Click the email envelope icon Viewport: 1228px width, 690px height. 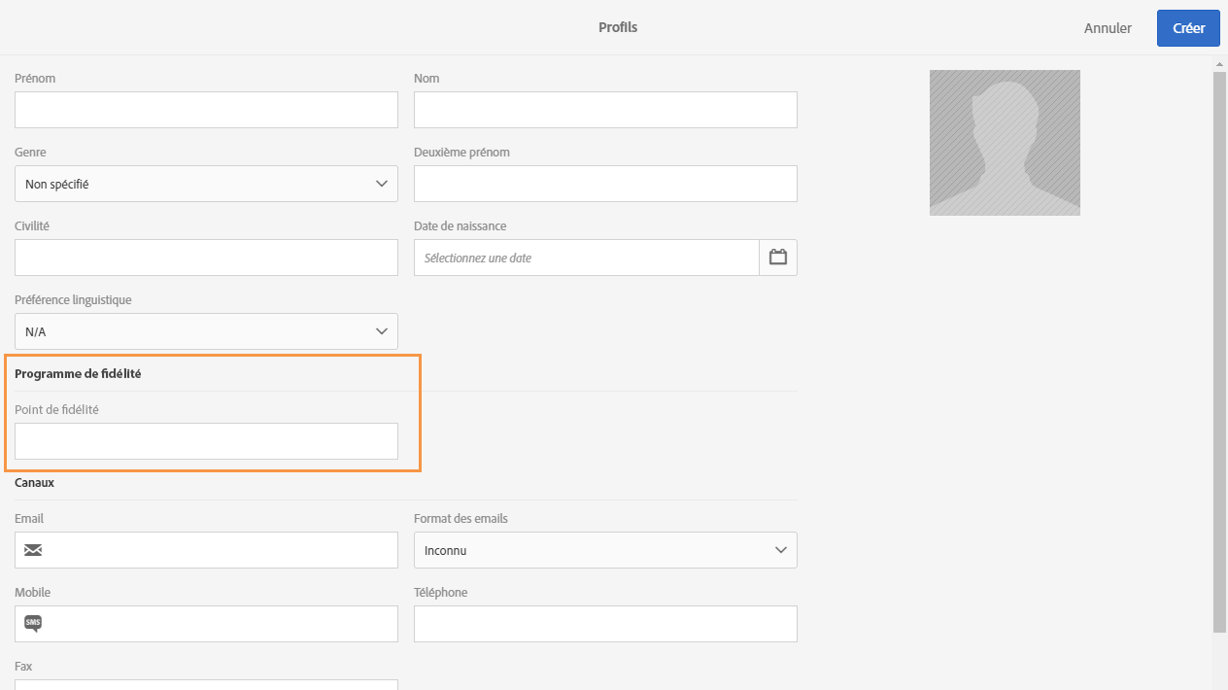[33, 550]
